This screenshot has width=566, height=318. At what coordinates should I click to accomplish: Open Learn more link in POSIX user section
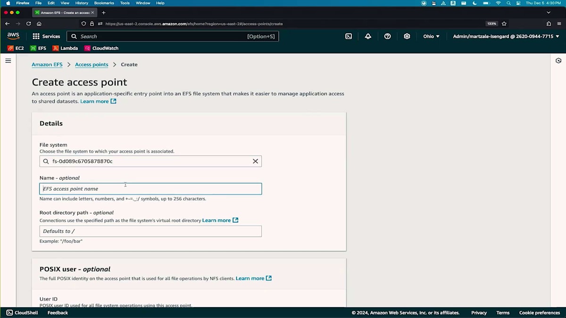tap(254, 278)
